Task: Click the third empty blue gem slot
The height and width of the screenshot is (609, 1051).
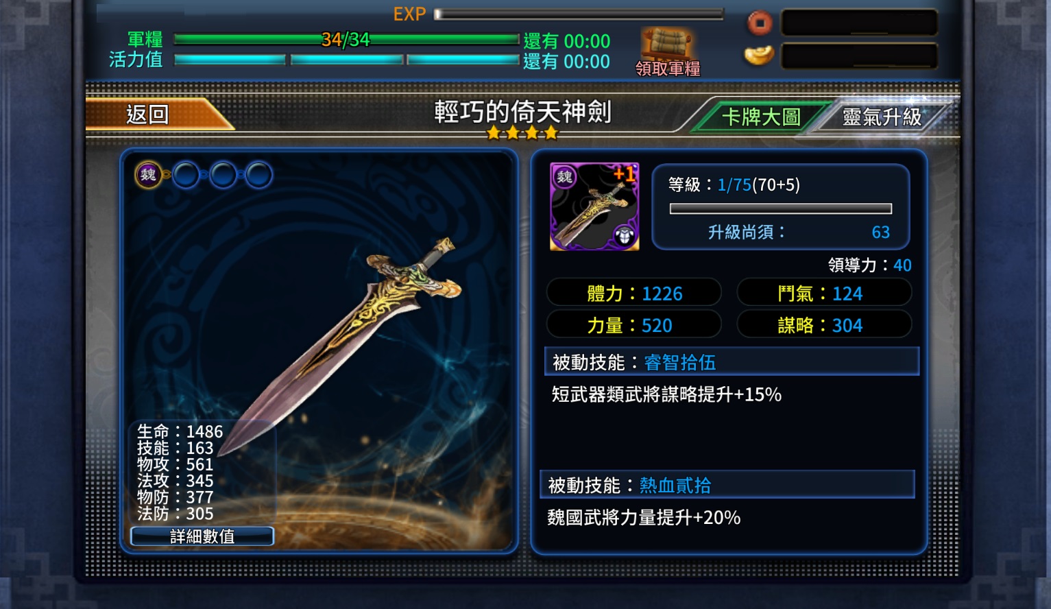Action: (223, 175)
